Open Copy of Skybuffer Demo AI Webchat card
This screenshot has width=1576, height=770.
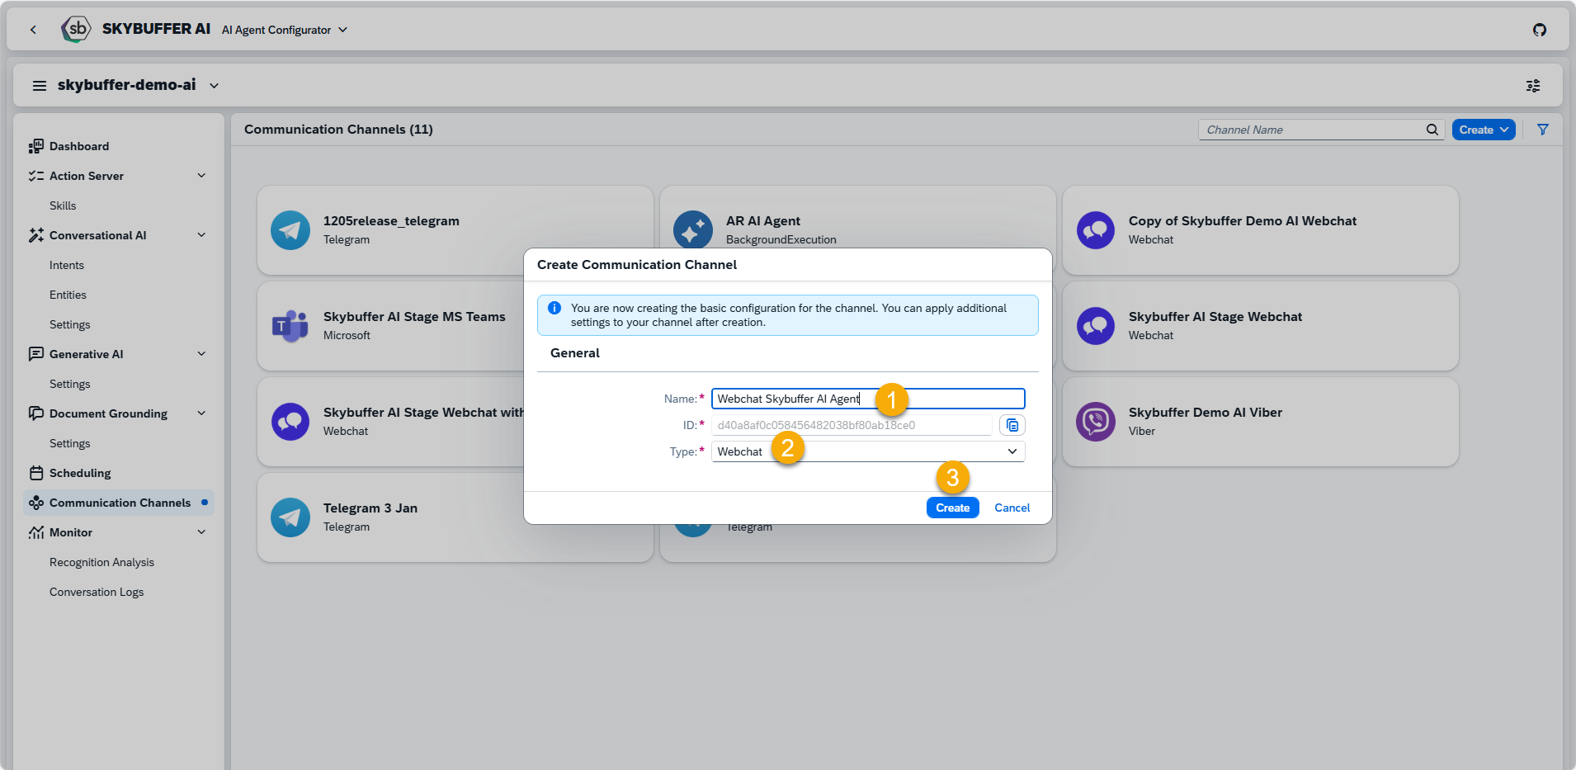(x=1261, y=230)
